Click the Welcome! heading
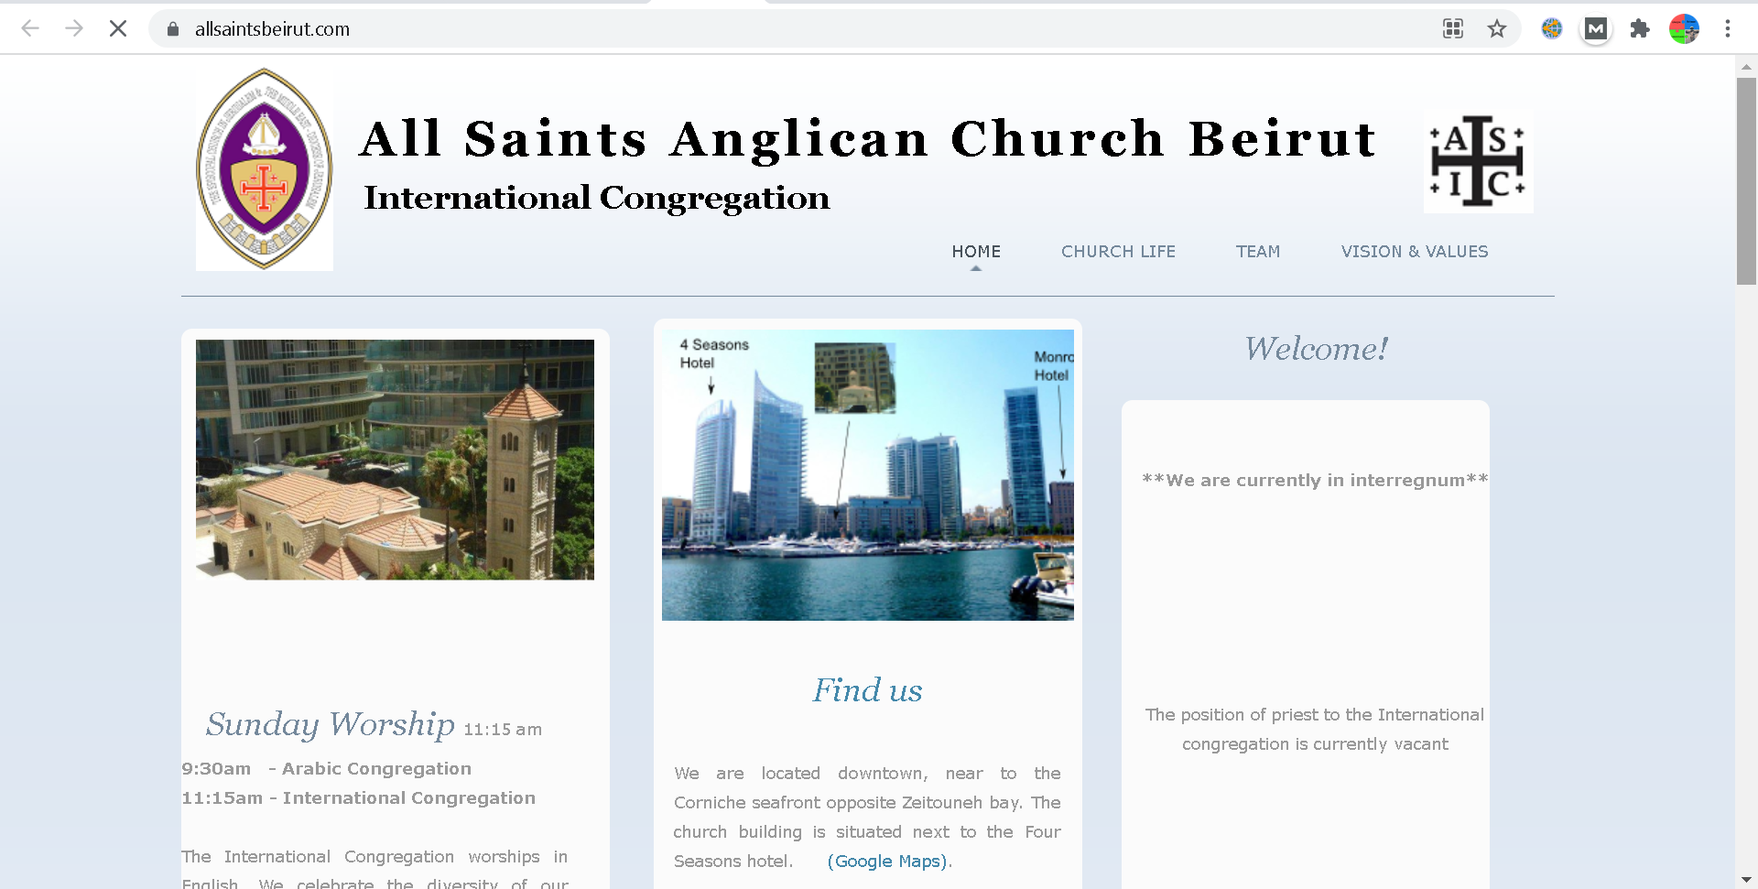The image size is (1758, 889). (1316, 349)
